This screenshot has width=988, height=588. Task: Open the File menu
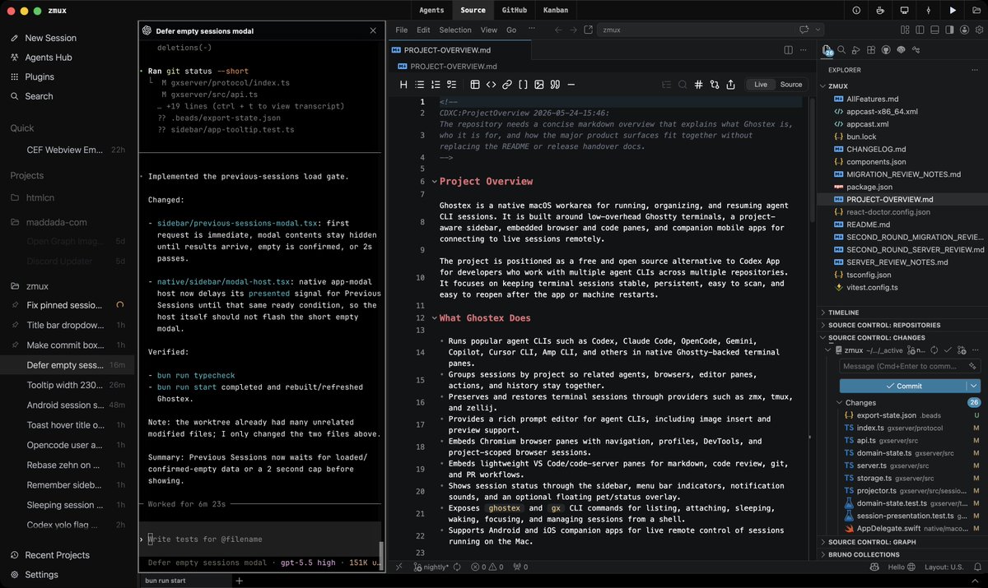402,30
